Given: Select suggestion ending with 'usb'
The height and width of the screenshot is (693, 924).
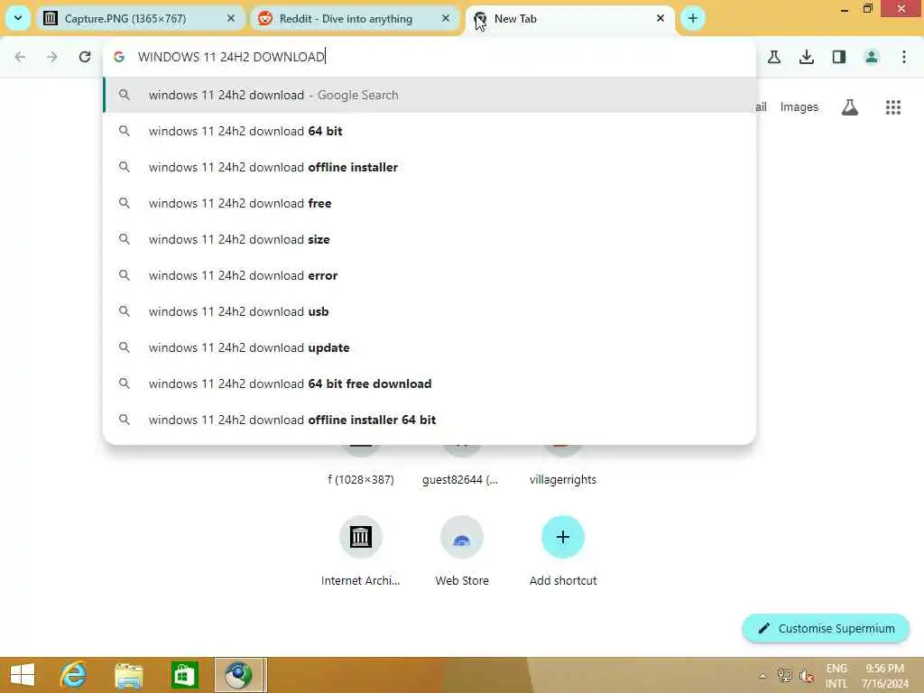Looking at the screenshot, I should click(430, 311).
